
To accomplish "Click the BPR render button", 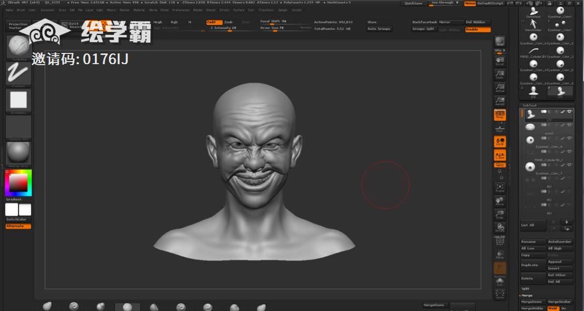I will [x=500, y=42].
